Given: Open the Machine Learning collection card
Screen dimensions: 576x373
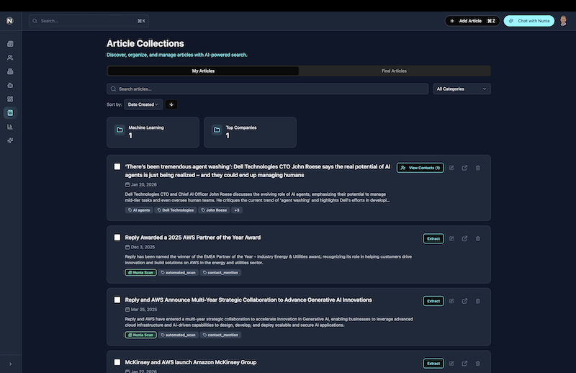Looking at the screenshot, I should [x=153, y=132].
